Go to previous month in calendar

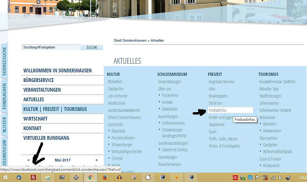[x=29, y=160]
